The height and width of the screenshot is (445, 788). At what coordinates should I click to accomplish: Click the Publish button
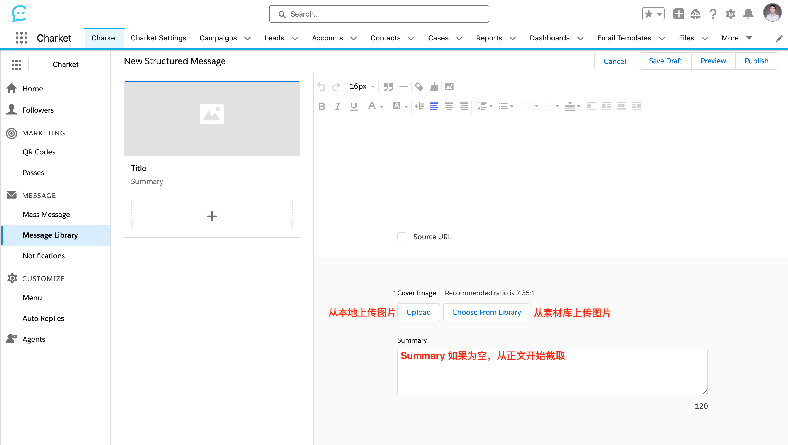(756, 61)
